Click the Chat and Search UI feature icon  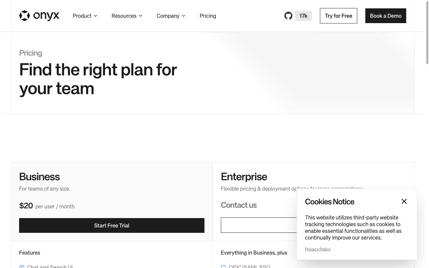point(22,267)
